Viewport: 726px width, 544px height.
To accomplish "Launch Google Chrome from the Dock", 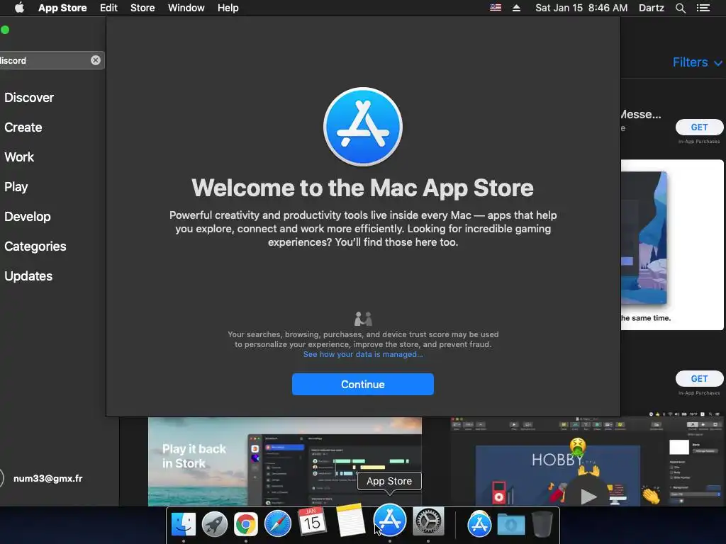I will [x=246, y=524].
